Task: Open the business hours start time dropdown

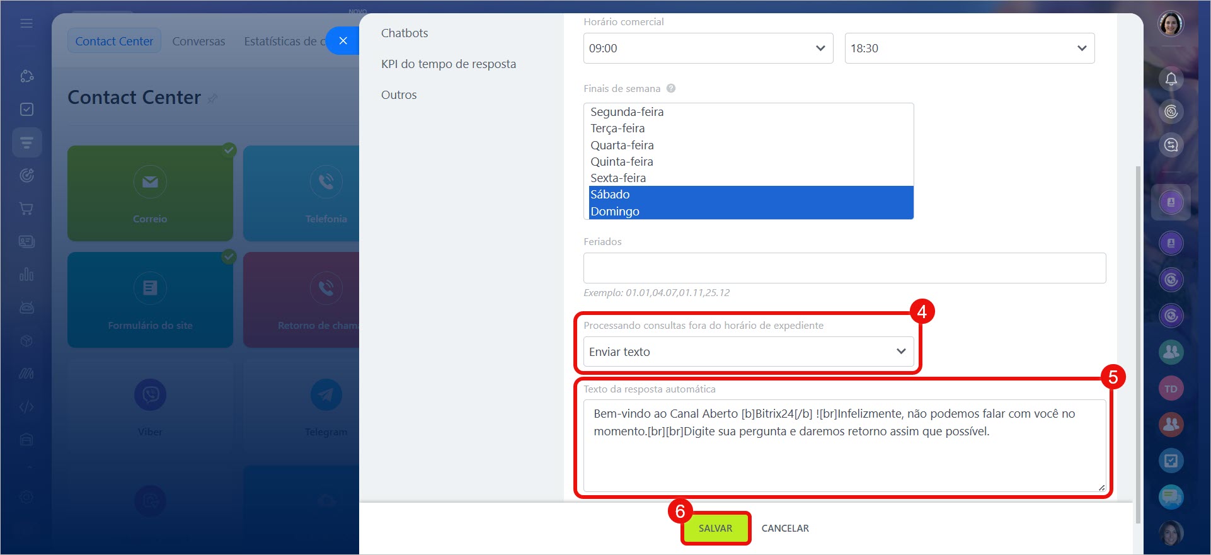Action: (x=708, y=49)
